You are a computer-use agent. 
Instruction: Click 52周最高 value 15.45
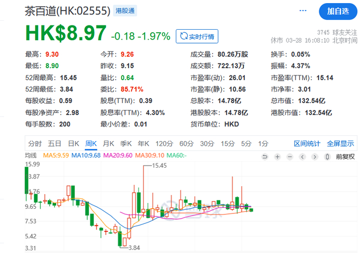click(x=69, y=78)
